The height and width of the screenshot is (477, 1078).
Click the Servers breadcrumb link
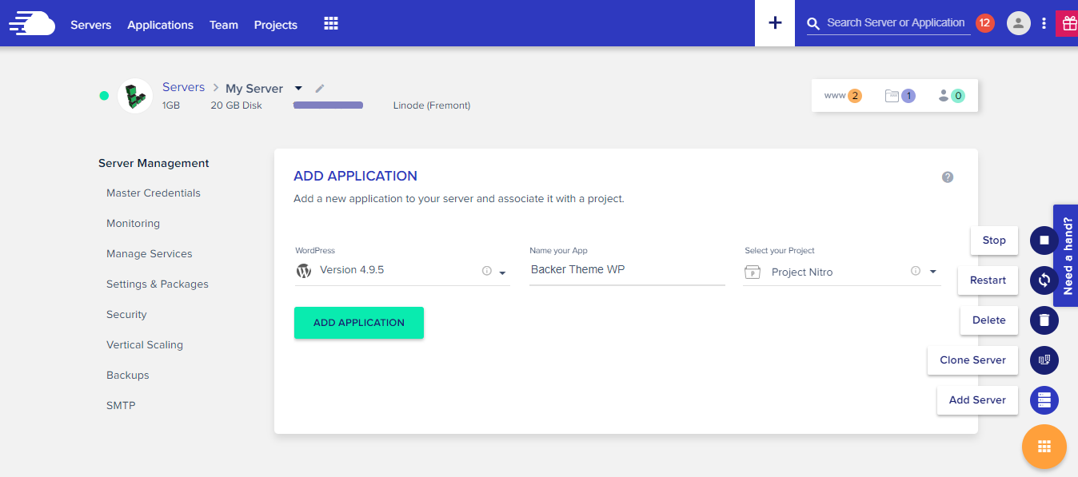pyautogui.click(x=183, y=87)
